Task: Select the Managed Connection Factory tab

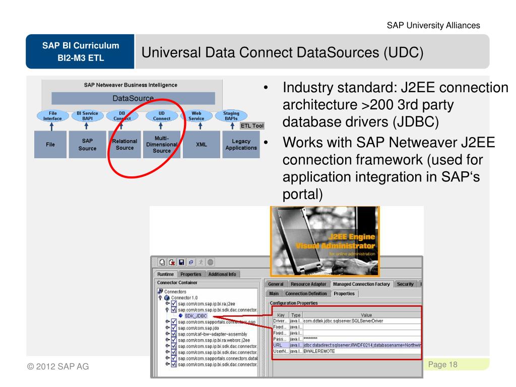Action: [361, 284]
